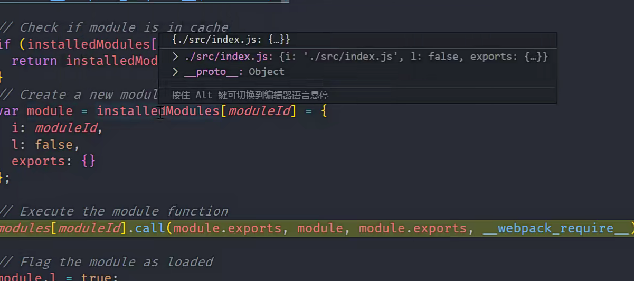
Task: Click the Alt key hint text in tooltip
Action: coord(203,95)
